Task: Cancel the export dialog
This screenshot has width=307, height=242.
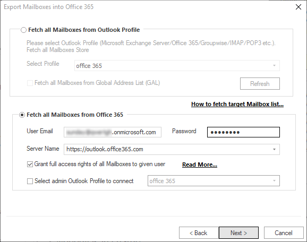Action: click(x=284, y=233)
